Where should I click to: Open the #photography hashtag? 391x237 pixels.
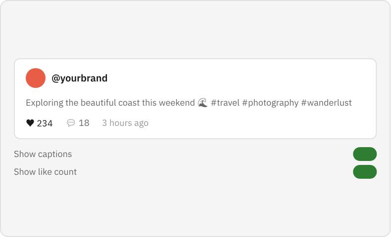pyautogui.click(x=270, y=103)
